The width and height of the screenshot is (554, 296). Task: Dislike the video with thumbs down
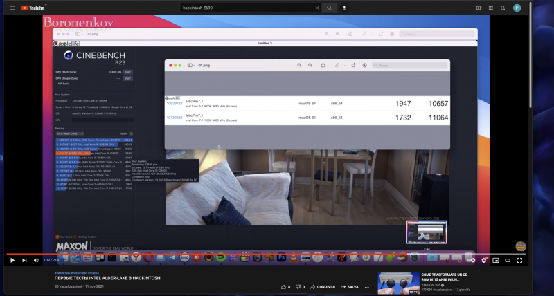pyautogui.click(x=300, y=287)
